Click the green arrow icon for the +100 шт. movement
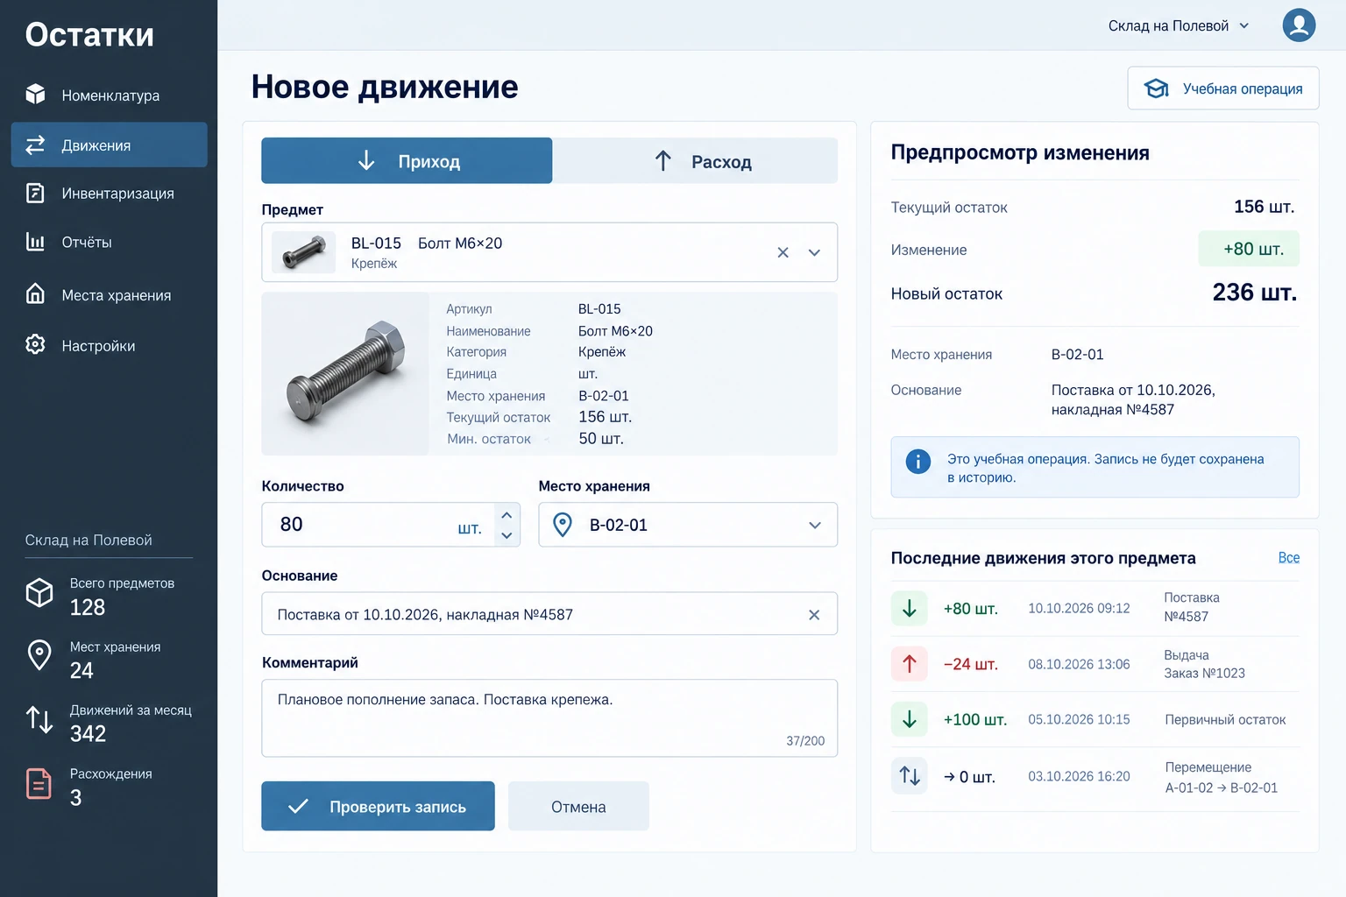 pyautogui.click(x=910, y=719)
